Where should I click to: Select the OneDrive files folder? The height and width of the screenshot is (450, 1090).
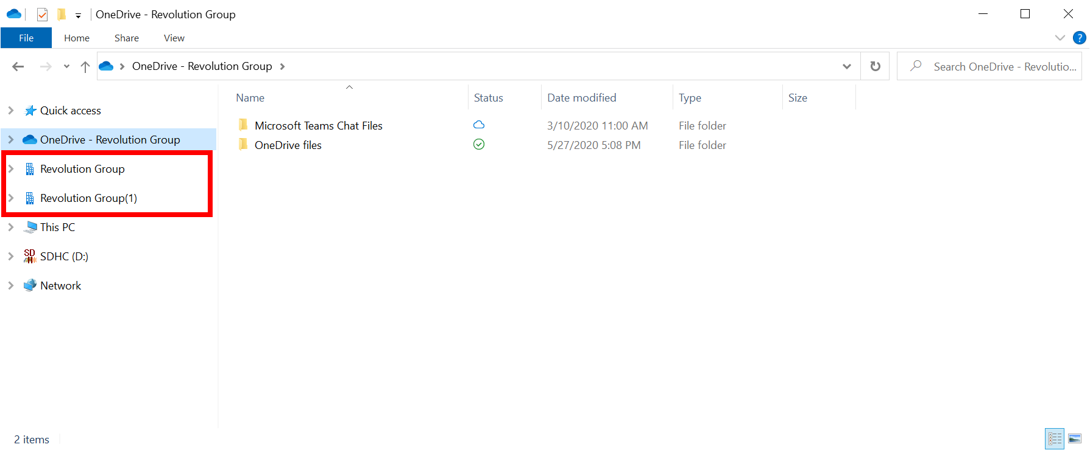coord(288,145)
